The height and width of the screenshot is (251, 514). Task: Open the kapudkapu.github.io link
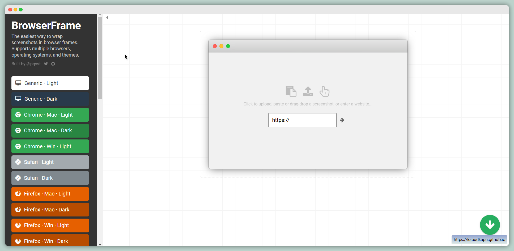(x=479, y=240)
